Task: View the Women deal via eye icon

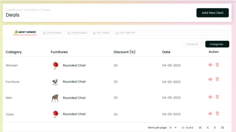Action: pyautogui.click(x=210, y=65)
